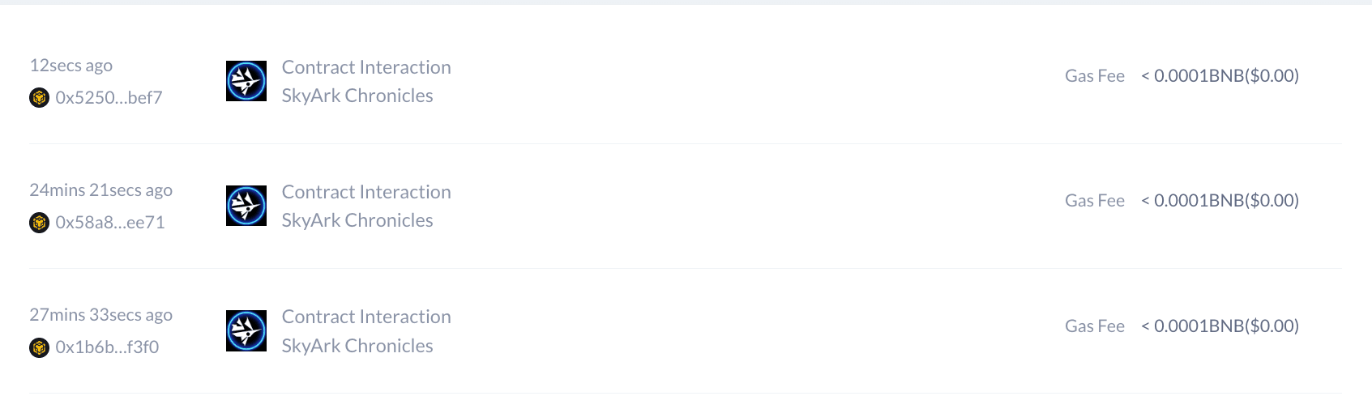Open SkyArk Chronicles logo in second transaction
This screenshot has width=1372, height=396.
point(246,206)
